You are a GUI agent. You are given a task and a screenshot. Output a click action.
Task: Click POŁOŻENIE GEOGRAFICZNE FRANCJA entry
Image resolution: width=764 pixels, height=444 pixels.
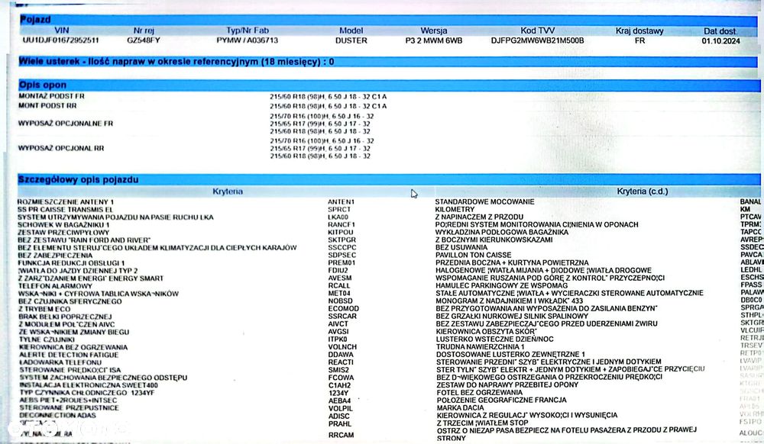click(x=501, y=400)
